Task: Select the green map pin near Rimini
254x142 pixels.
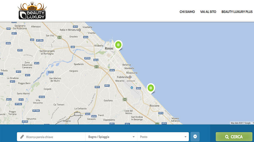Action: coord(119,45)
